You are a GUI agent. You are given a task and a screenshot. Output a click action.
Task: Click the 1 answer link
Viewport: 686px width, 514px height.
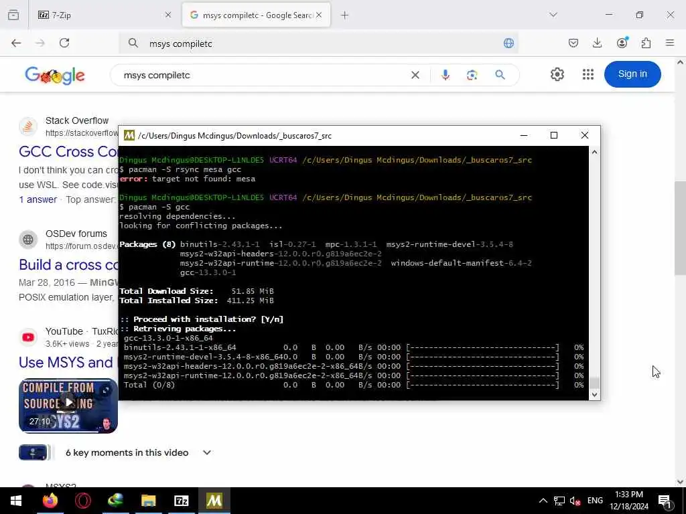pyautogui.click(x=38, y=199)
